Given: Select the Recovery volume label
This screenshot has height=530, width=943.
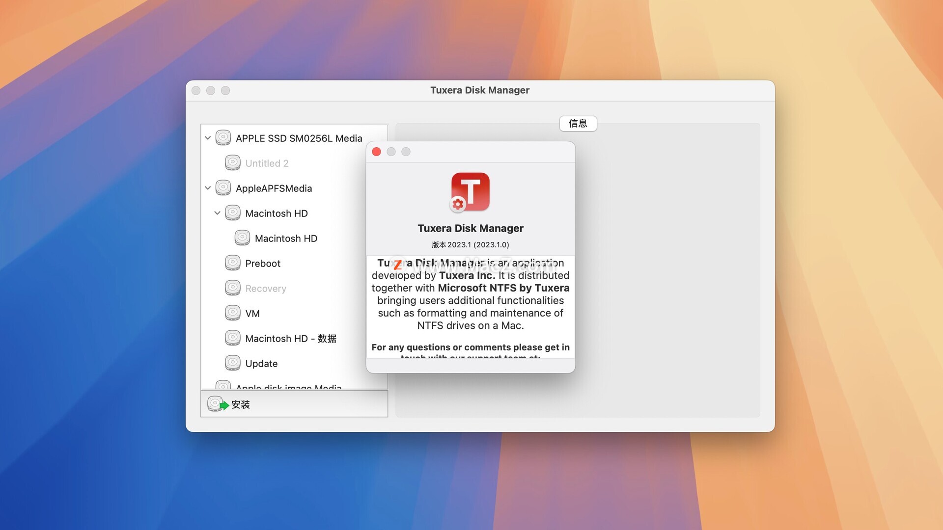Looking at the screenshot, I should [x=266, y=289].
